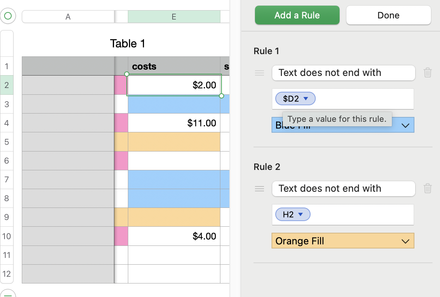Open the $D2 cell reference token arrow
440x297 pixels.
(x=306, y=99)
